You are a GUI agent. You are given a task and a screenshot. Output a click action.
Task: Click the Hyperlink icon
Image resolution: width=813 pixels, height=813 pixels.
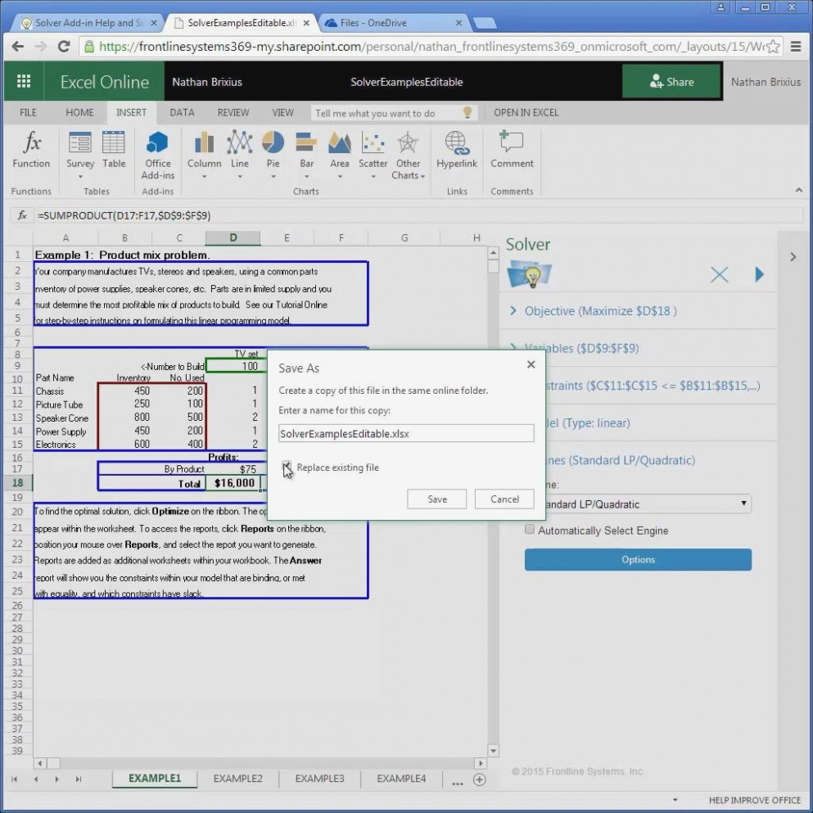456,144
